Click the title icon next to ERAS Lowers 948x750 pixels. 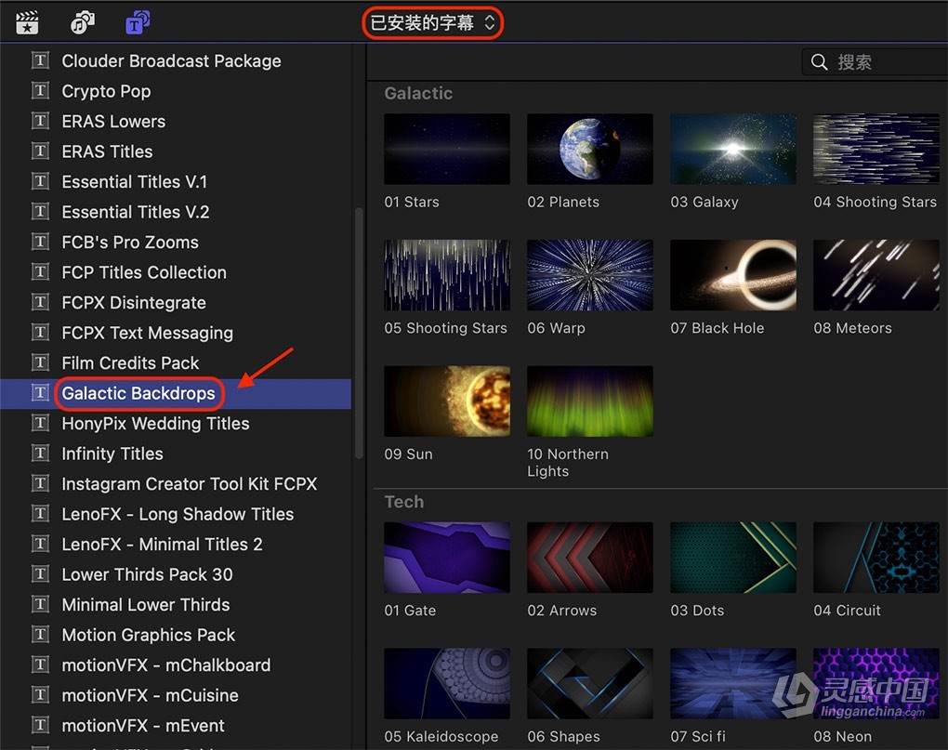tap(40, 121)
